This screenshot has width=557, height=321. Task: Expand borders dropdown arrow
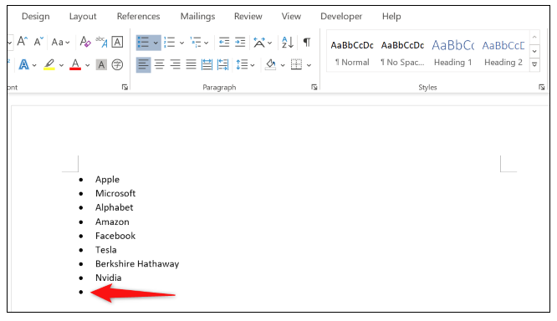(309, 65)
